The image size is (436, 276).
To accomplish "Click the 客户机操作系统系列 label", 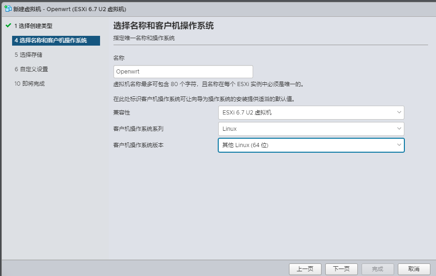I will click(138, 129).
